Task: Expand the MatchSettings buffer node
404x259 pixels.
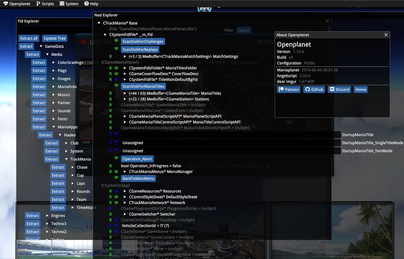Action: click(125, 56)
